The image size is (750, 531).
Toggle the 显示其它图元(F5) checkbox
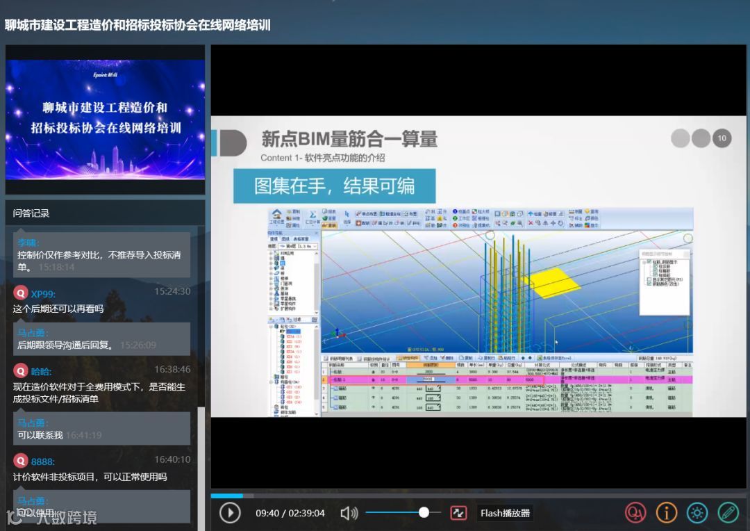(649, 279)
